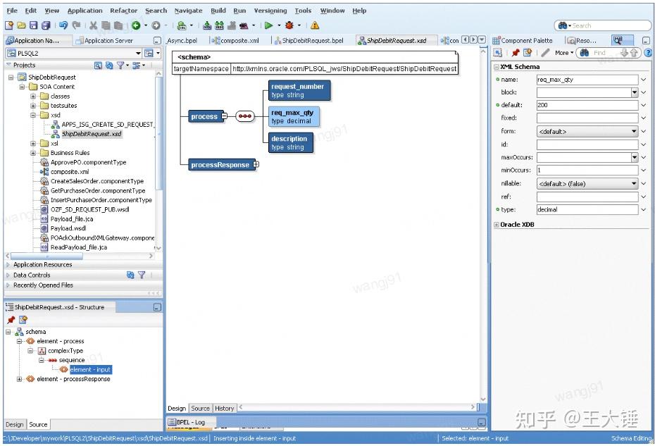Select the req_max_qty element box
This screenshot has width=655, height=446.
[294, 117]
